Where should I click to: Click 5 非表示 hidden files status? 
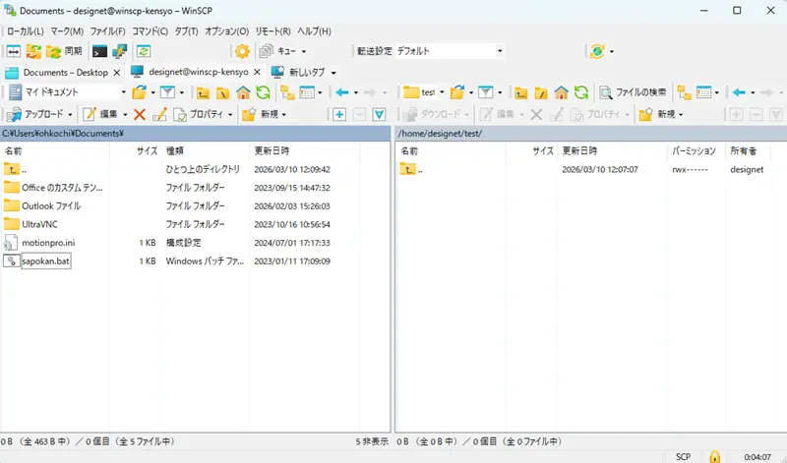pos(372,441)
